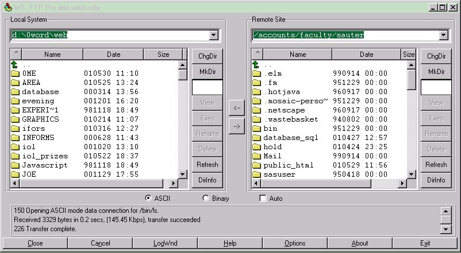Select the Javascript folder icon in local list
Screen dimensions: 461x253
[16, 165]
